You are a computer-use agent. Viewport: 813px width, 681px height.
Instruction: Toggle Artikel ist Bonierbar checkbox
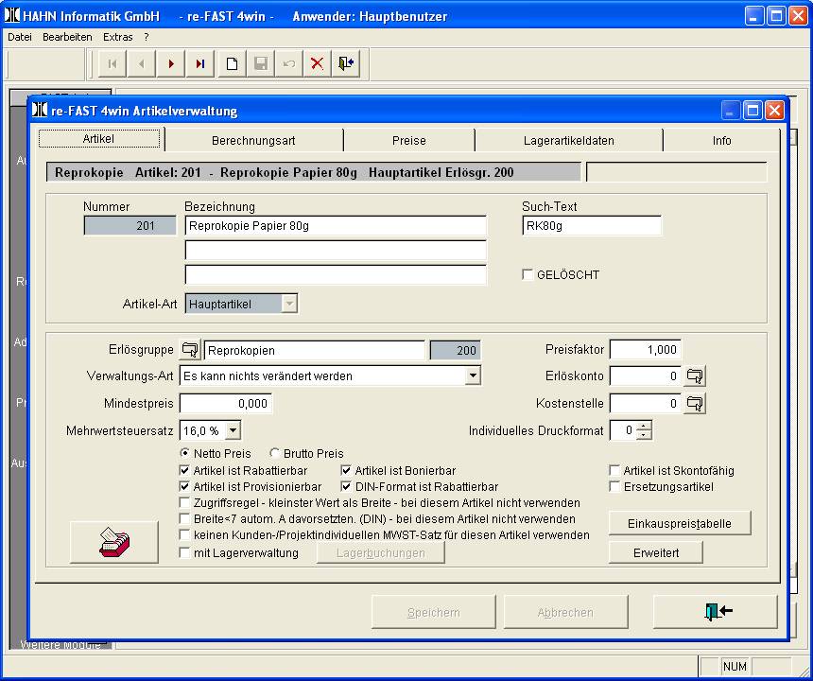point(346,470)
